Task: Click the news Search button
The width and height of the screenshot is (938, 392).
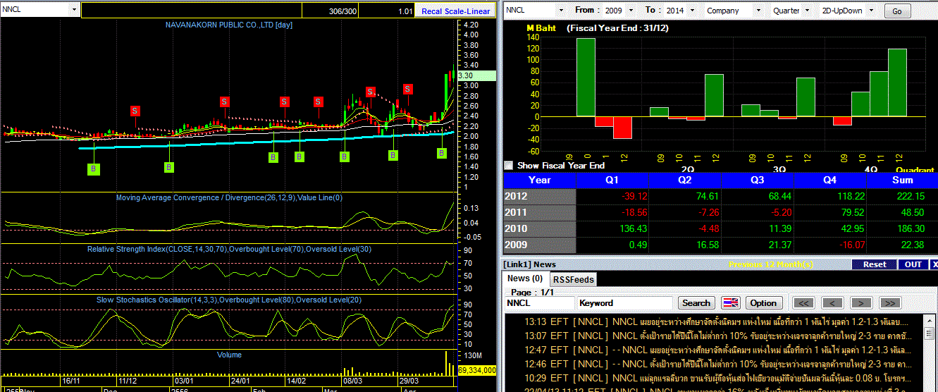Action: [x=696, y=303]
